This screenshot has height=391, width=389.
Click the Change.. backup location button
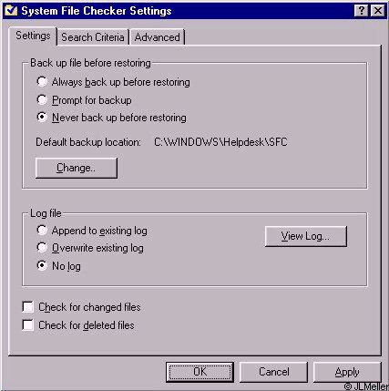pos(77,168)
